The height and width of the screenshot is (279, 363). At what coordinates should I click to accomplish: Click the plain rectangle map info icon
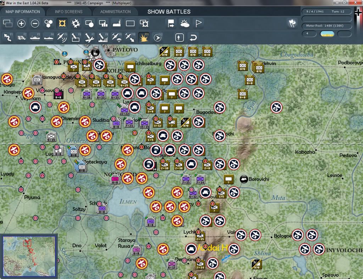tap(130, 23)
